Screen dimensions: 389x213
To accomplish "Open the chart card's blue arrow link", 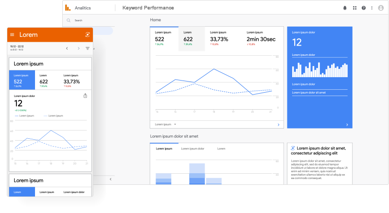I will click(278, 125).
